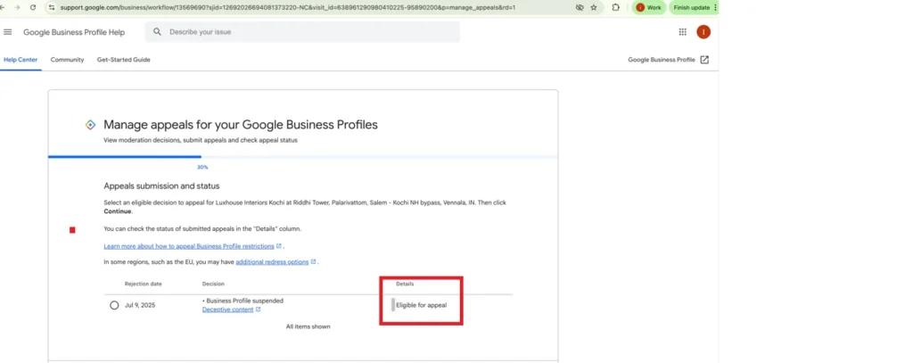Open the Google Business Profile external link
913x363 pixels.
(668, 60)
